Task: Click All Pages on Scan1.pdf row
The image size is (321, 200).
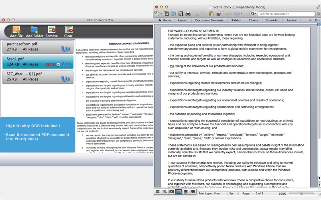Action: point(30,64)
